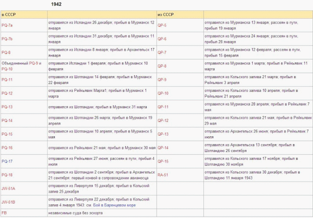Click the QP-9 convoy link
This screenshot has height=218, width=313.
[162, 79]
